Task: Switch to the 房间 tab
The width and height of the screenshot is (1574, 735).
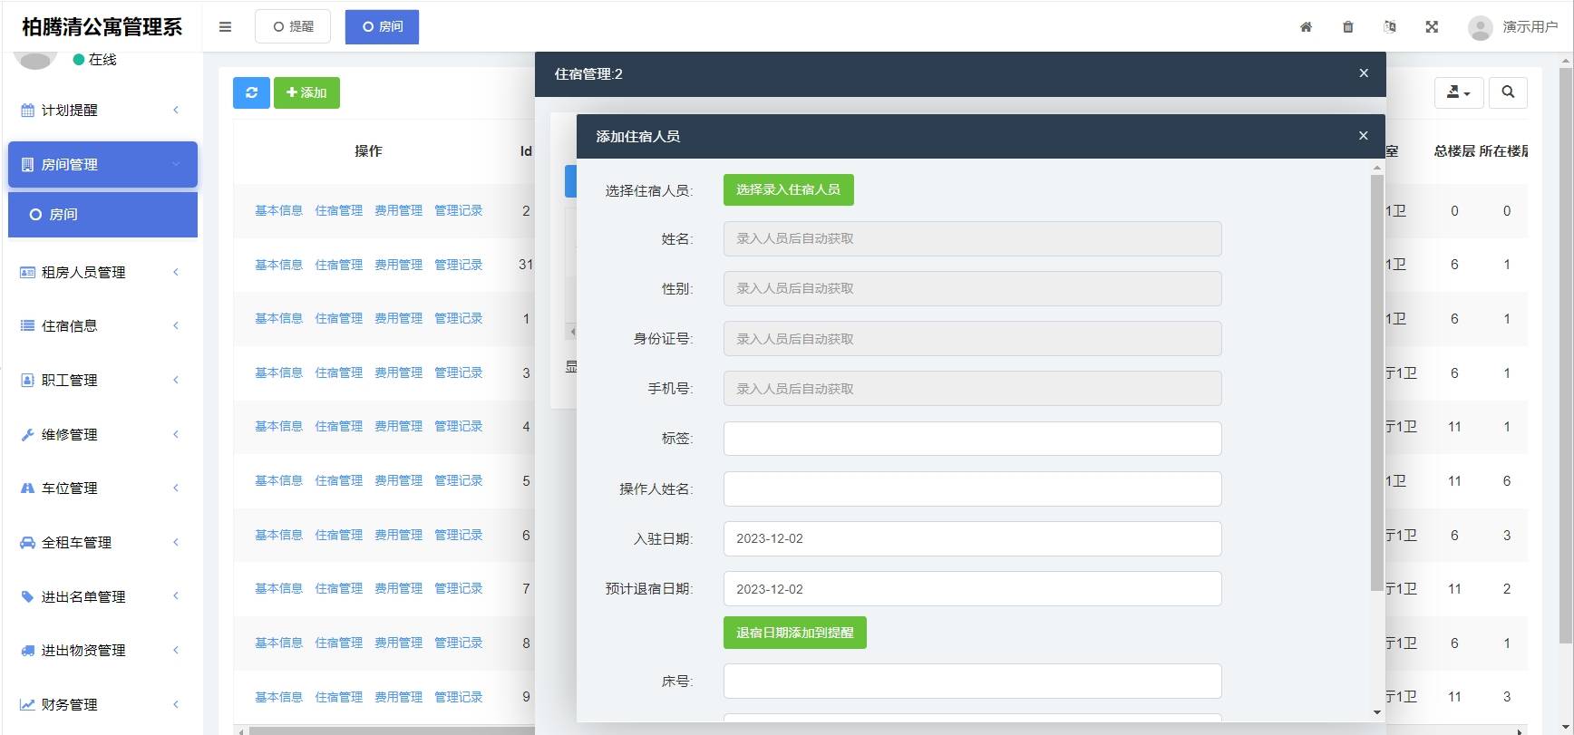Action: click(382, 26)
